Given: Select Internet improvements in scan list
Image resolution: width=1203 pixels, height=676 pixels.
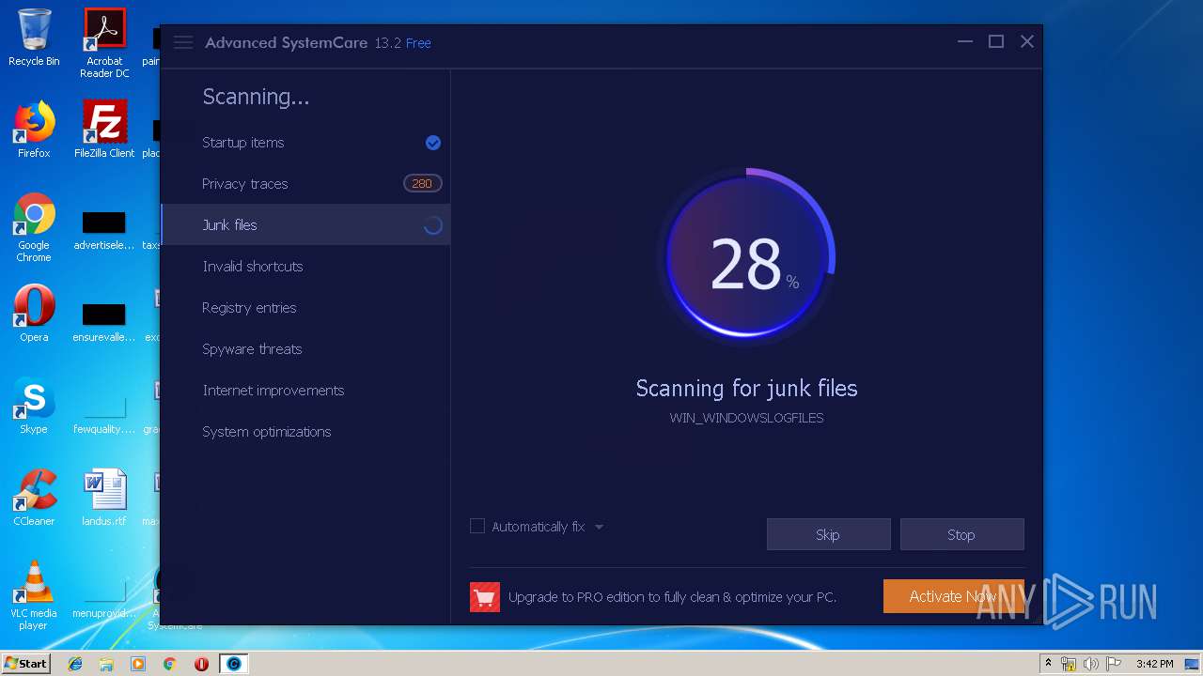Looking at the screenshot, I should [x=305, y=391].
